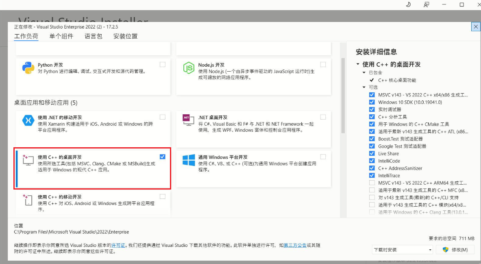Check C++/CLI support for v143 tools
Image resolution: width=481 pixels, height=264 pixels.
point(372,198)
